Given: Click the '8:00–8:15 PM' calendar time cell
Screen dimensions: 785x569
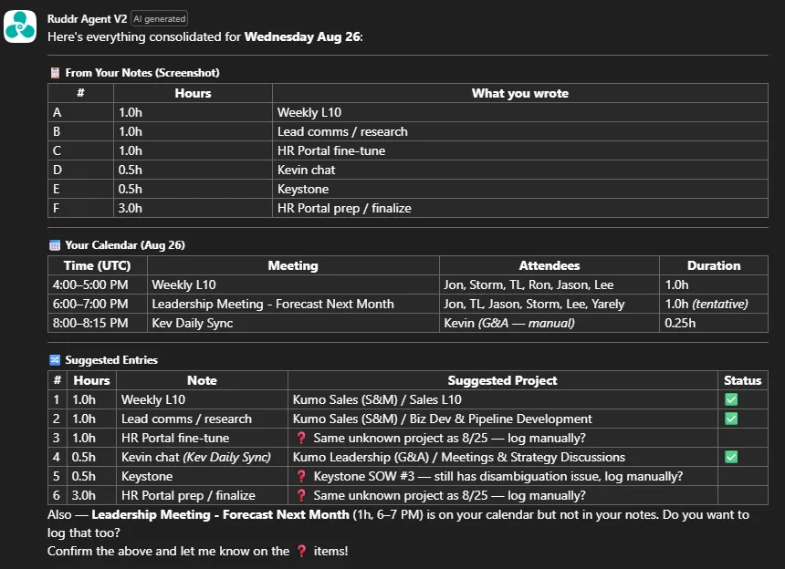Looking at the screenshot, I should 98,323.
